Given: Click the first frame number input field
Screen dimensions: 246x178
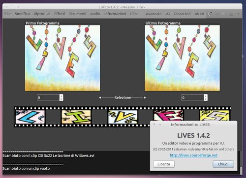Looking at the screenshot, I should click(x=48, y=98).
